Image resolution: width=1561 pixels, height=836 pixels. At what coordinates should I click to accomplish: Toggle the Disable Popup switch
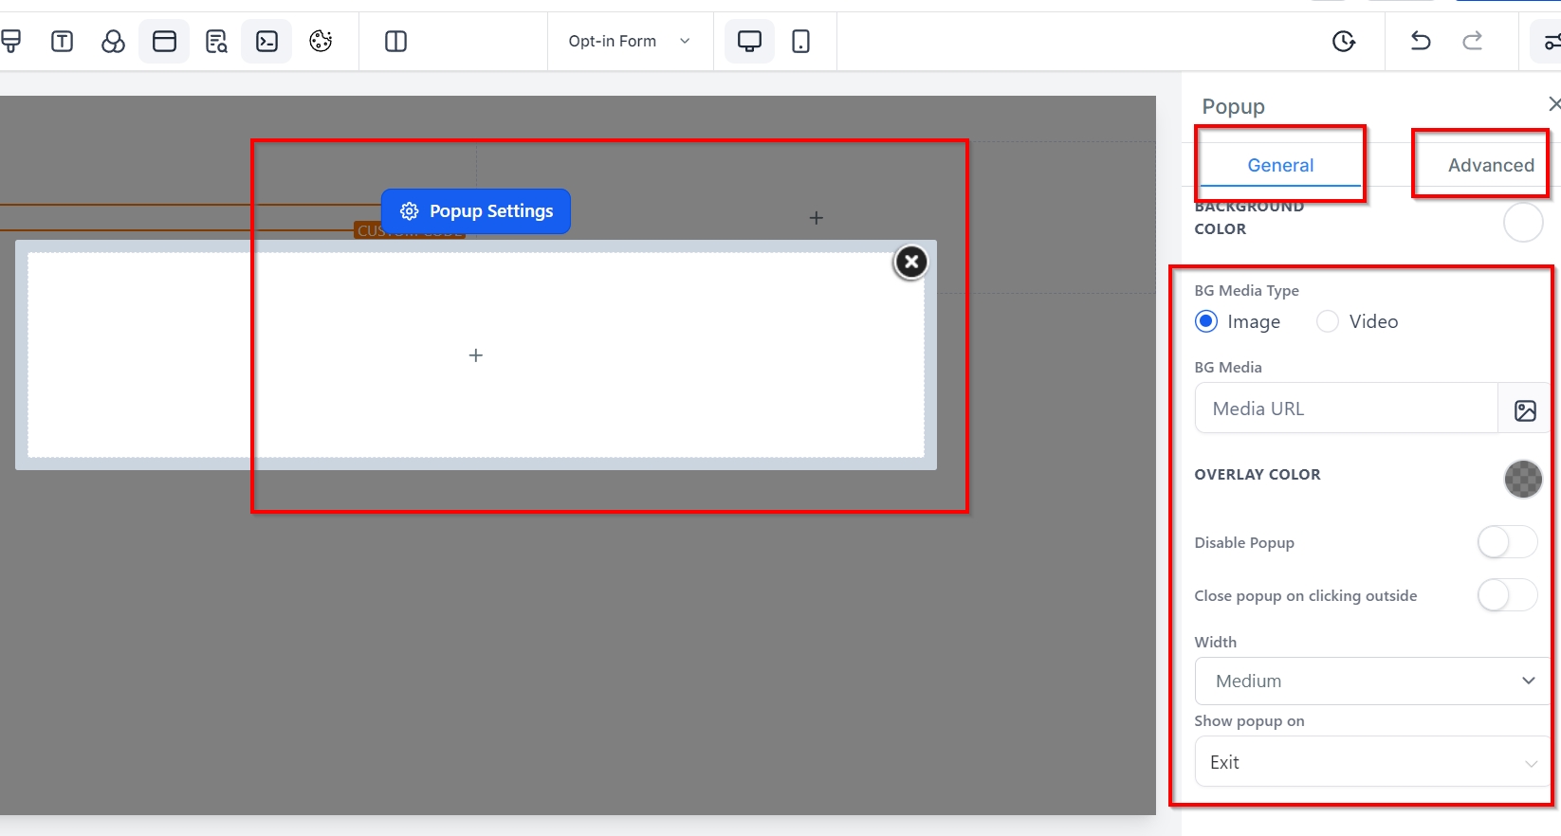pyautogui.click(x=1506, y=542)
